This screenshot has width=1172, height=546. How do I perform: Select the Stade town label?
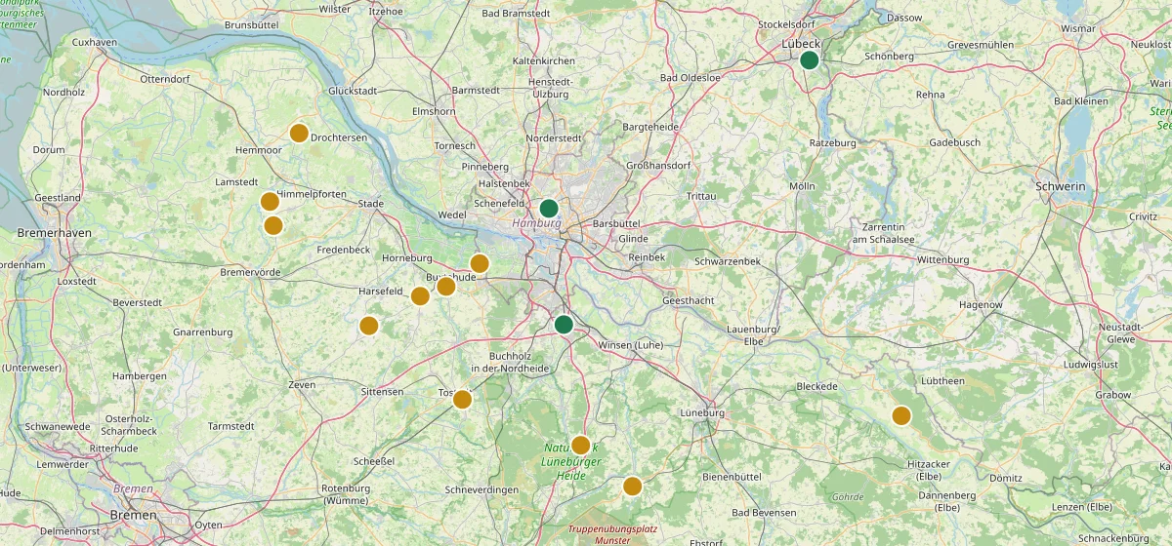pos(371,204)
